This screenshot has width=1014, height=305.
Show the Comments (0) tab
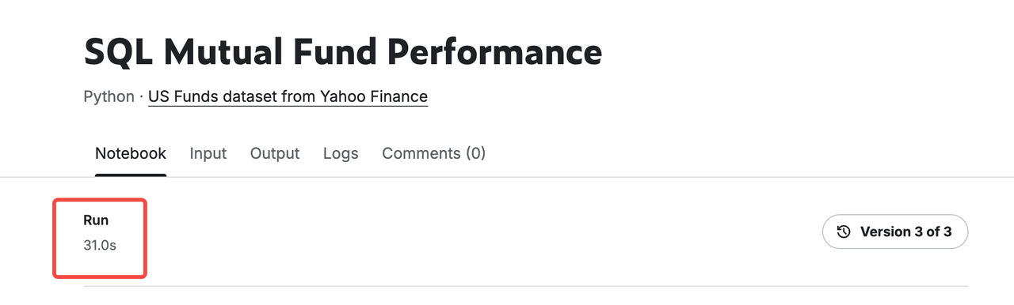coord(434,153)
